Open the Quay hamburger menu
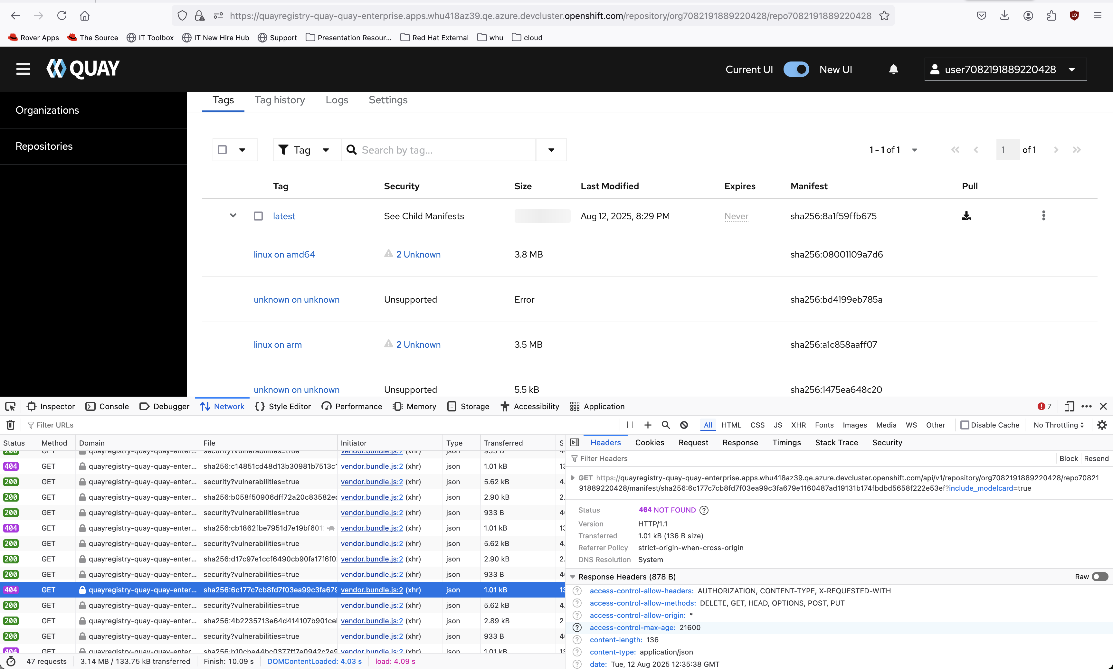The height and width of the screenshot is (669, 1113). pos(23,69)
